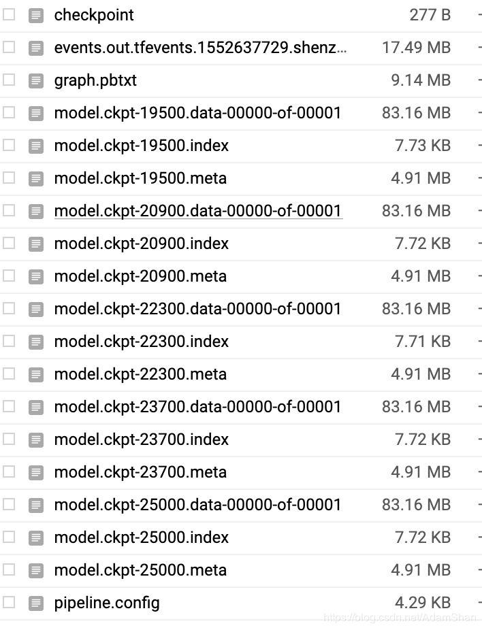
Task: Click the icon for events.out.tfevents file
Action: pos(36,48)
